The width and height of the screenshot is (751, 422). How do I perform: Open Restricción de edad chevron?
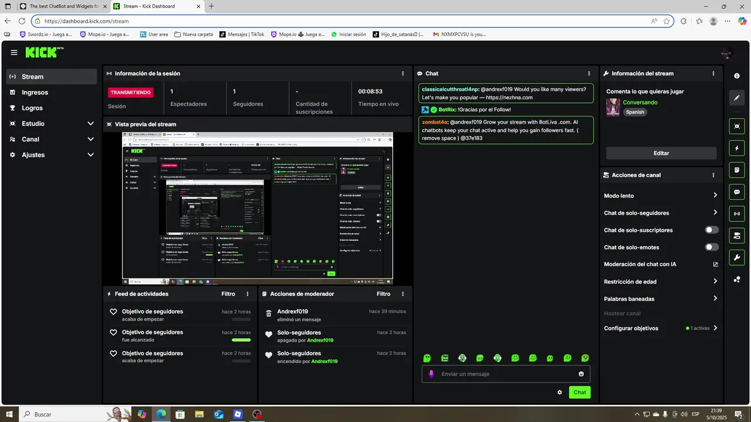coord(715,281)
